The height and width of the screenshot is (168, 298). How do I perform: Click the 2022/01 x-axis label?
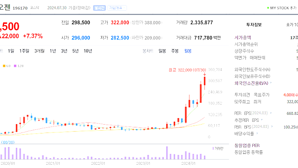tap(98, 163)
